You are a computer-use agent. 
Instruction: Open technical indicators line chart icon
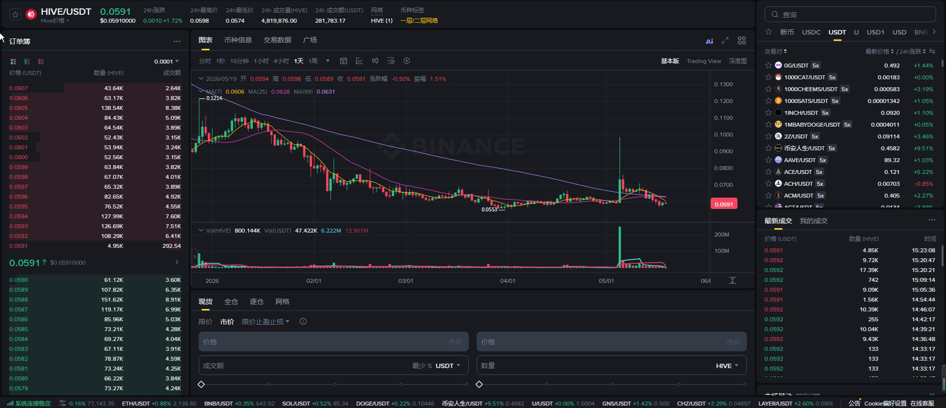359,61
